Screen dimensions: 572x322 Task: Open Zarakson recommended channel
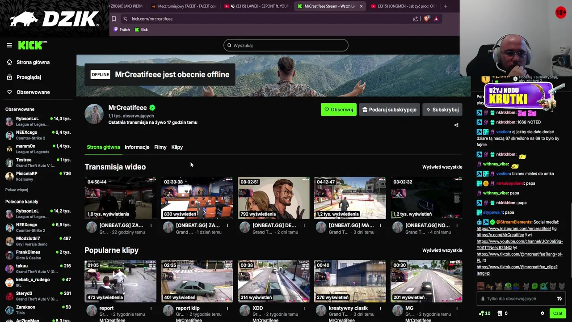[x=38, y=310]
